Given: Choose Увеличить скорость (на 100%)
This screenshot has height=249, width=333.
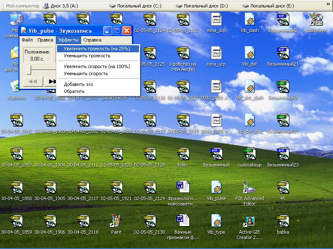Looking at the screenshot, I should coord(98,66).
